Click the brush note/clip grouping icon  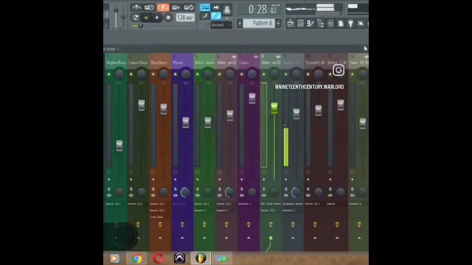pyautogui.click(x=205, y=16)
